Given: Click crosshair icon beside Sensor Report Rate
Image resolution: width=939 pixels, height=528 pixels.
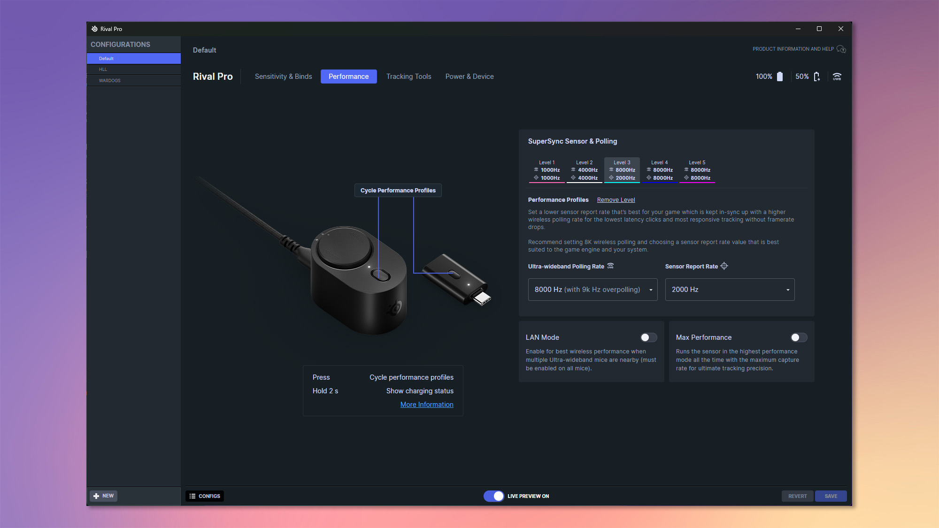Looking at the screenshot, I should coord(724,266).
